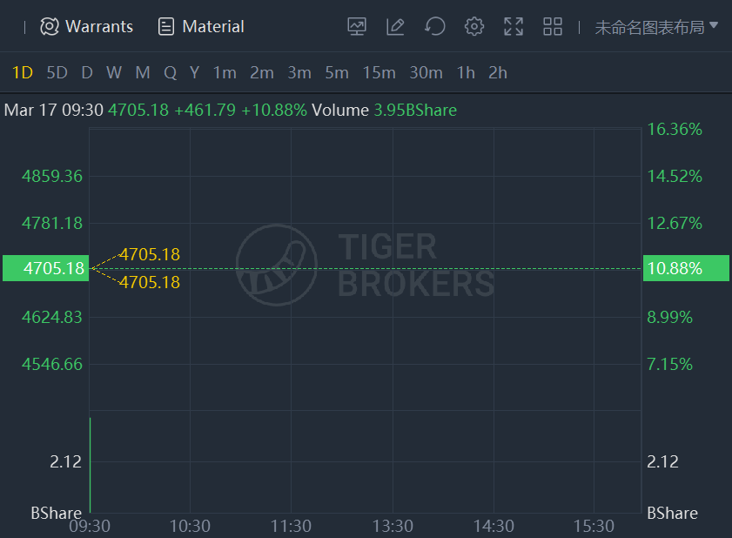Screen dimensions: 732x538
Task: Pick the 30m interval
Action: 426,73
